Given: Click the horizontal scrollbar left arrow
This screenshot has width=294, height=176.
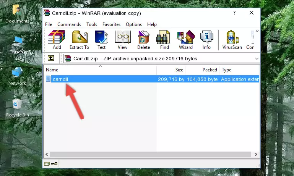Looking at the screenshot, I should point(47,155).
